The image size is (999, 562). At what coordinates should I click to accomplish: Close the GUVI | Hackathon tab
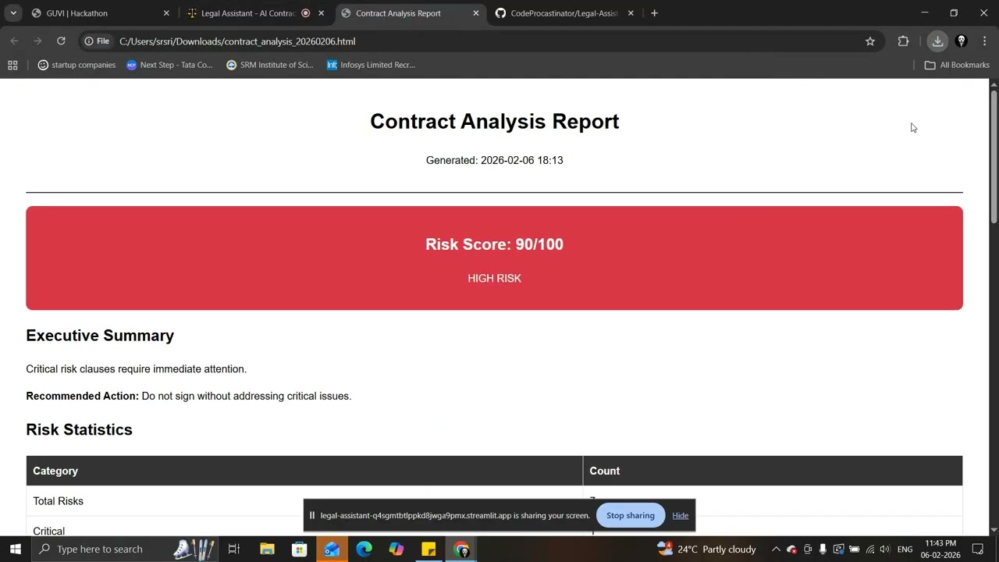(x=166, y=13)
